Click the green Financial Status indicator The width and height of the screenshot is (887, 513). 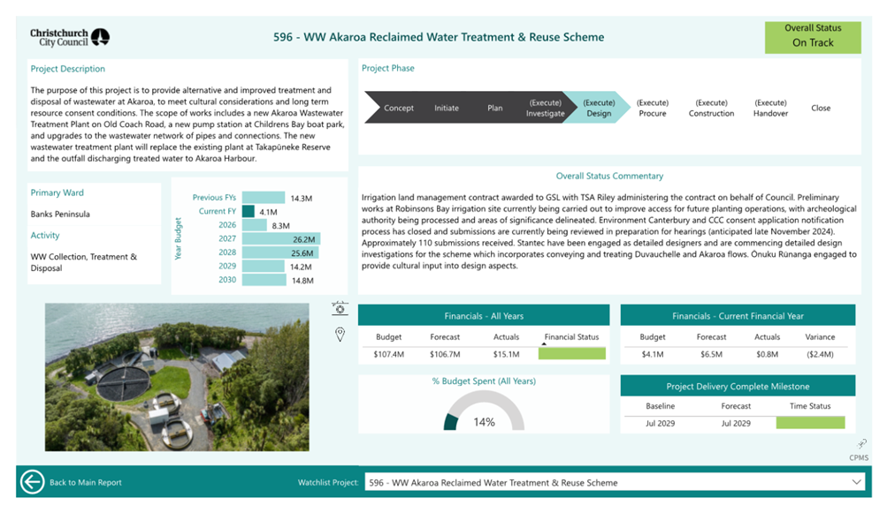572,354
